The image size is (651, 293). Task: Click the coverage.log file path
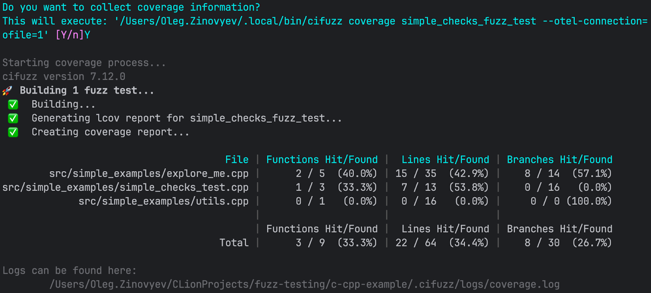click(x=304, y=284)
